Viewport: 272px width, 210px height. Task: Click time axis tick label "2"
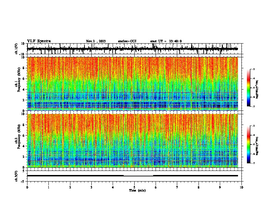tap(70, 187)
